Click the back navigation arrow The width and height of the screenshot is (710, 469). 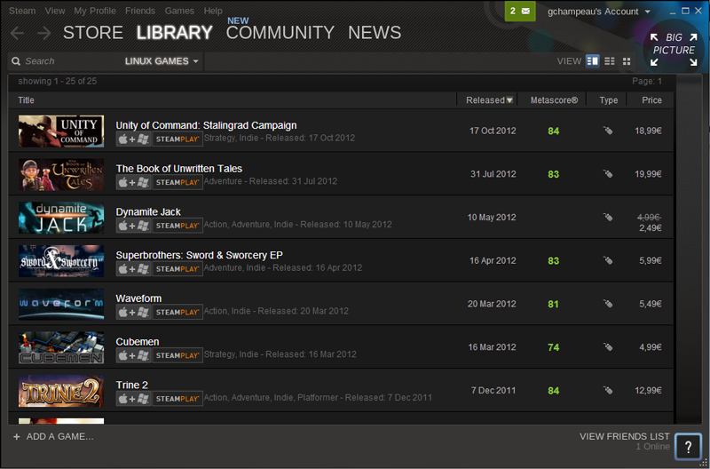coord(18,34)
